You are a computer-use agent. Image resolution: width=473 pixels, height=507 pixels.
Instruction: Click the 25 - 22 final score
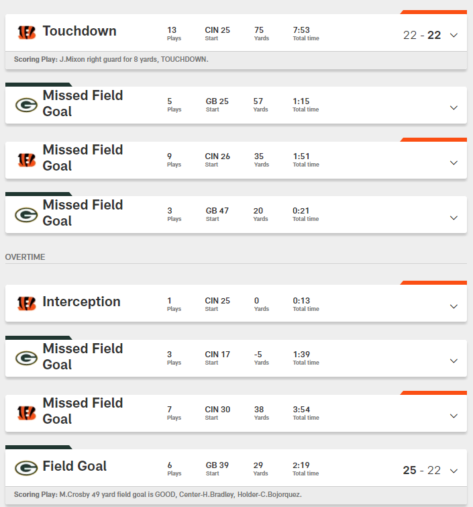pos(422,471)
